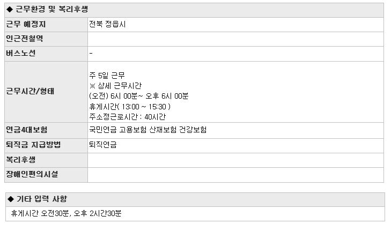Select the 퇴직연금 value text
The image size is (391, 231).
click(x=103, y=145)
